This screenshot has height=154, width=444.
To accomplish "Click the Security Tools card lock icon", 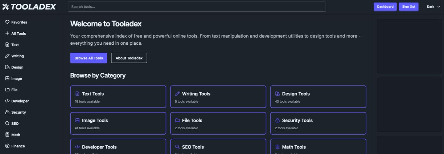I will (277, 120).
